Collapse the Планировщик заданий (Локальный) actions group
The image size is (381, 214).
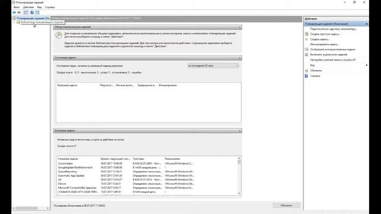click(367, 24)
